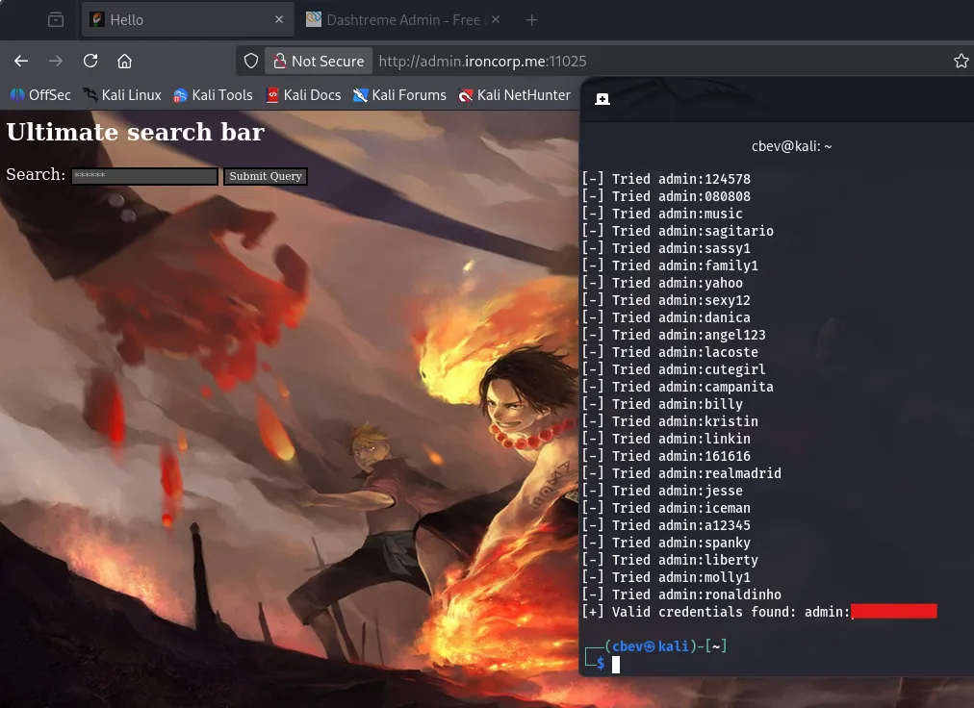This screenshot has height=708, width=974.
Task: Focus the Search input field
Action: (144, 176)
